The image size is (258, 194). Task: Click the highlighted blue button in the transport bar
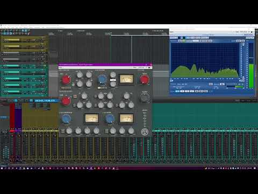coord(16,101)
